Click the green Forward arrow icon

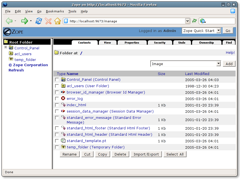[25, 21]
